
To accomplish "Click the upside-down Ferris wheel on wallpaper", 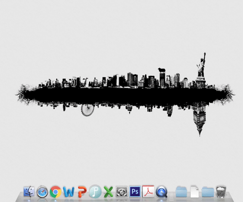I will pyautogui.click(x=87, y=110).
